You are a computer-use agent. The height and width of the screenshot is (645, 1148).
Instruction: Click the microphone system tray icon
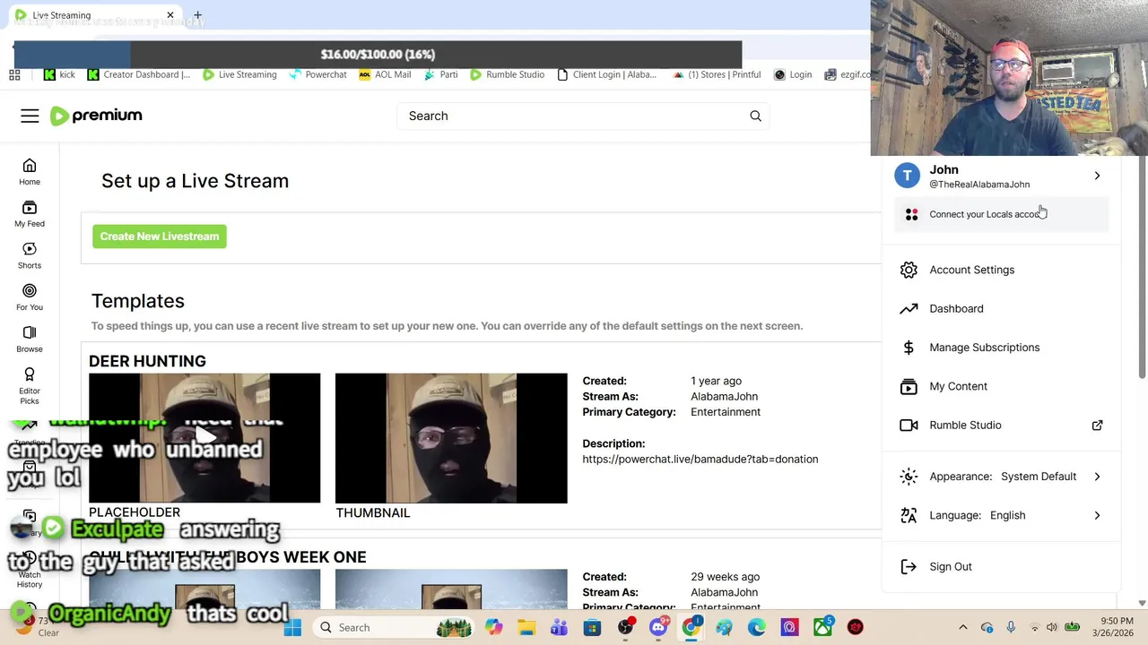[1011, 627]
